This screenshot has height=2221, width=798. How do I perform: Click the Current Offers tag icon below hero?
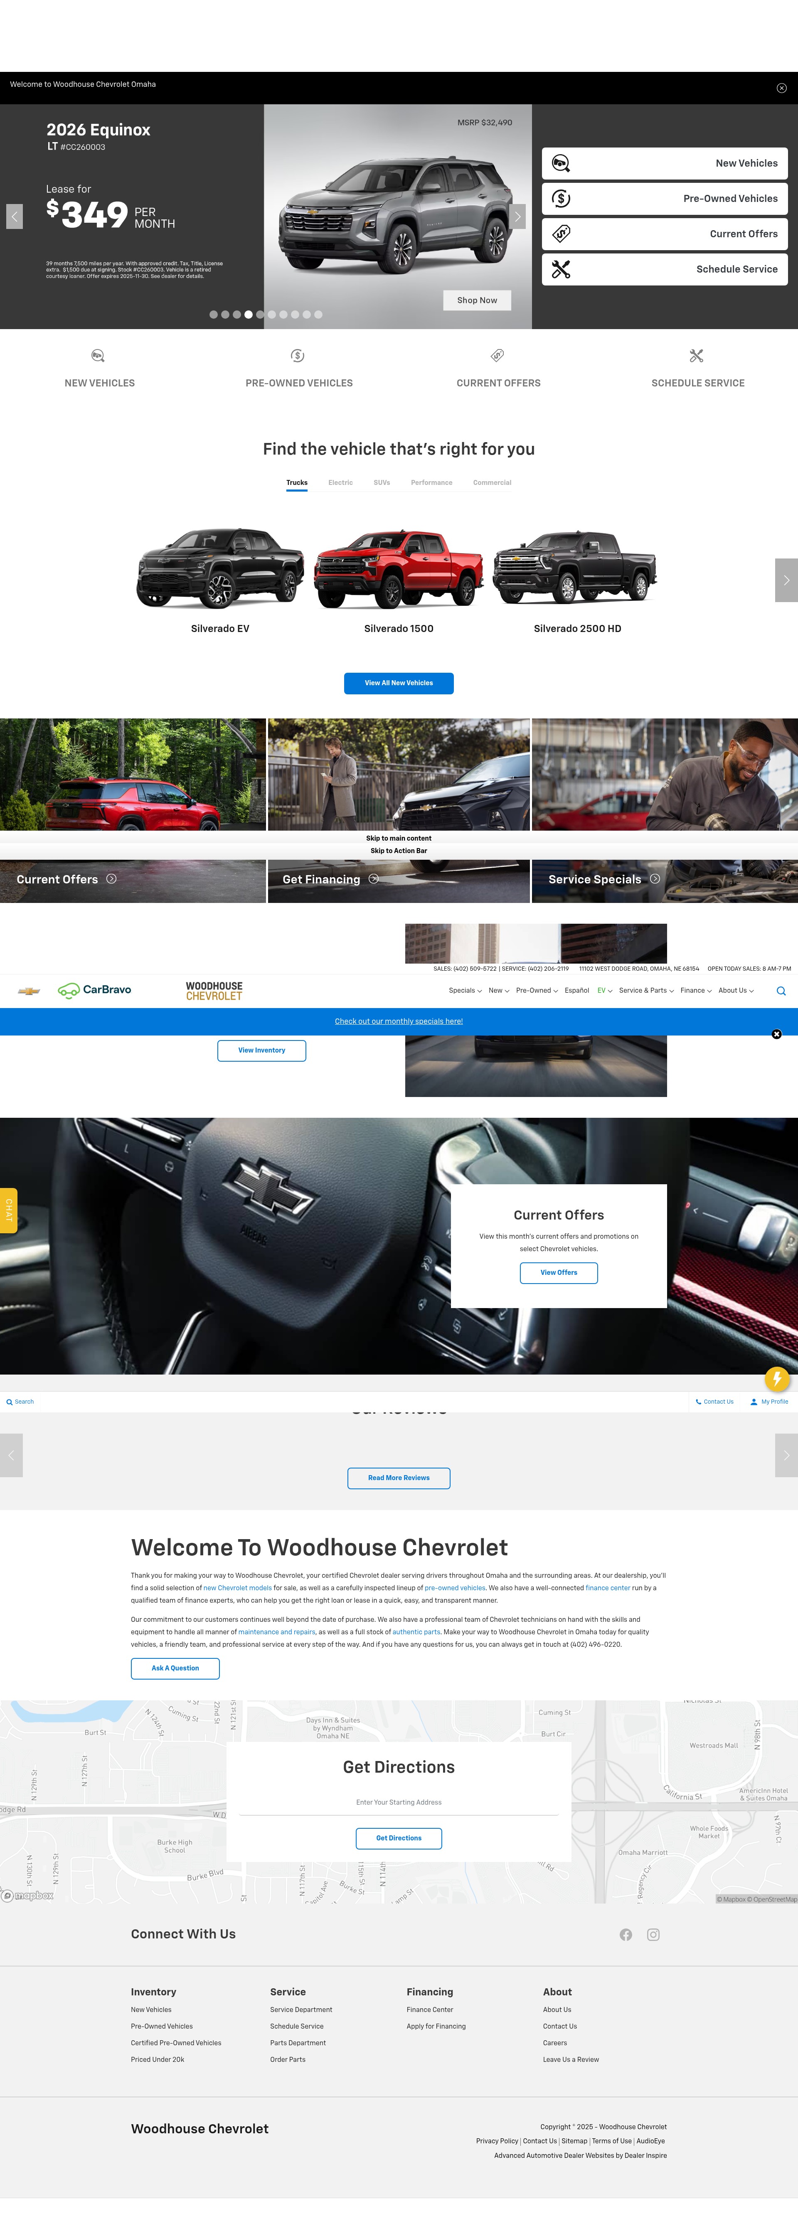pyautogui.click(x=498, y=355)
